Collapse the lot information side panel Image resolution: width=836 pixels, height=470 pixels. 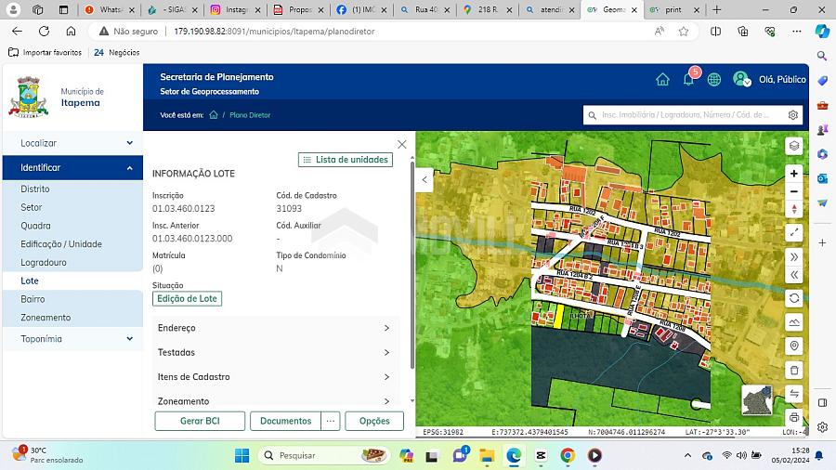425,180
